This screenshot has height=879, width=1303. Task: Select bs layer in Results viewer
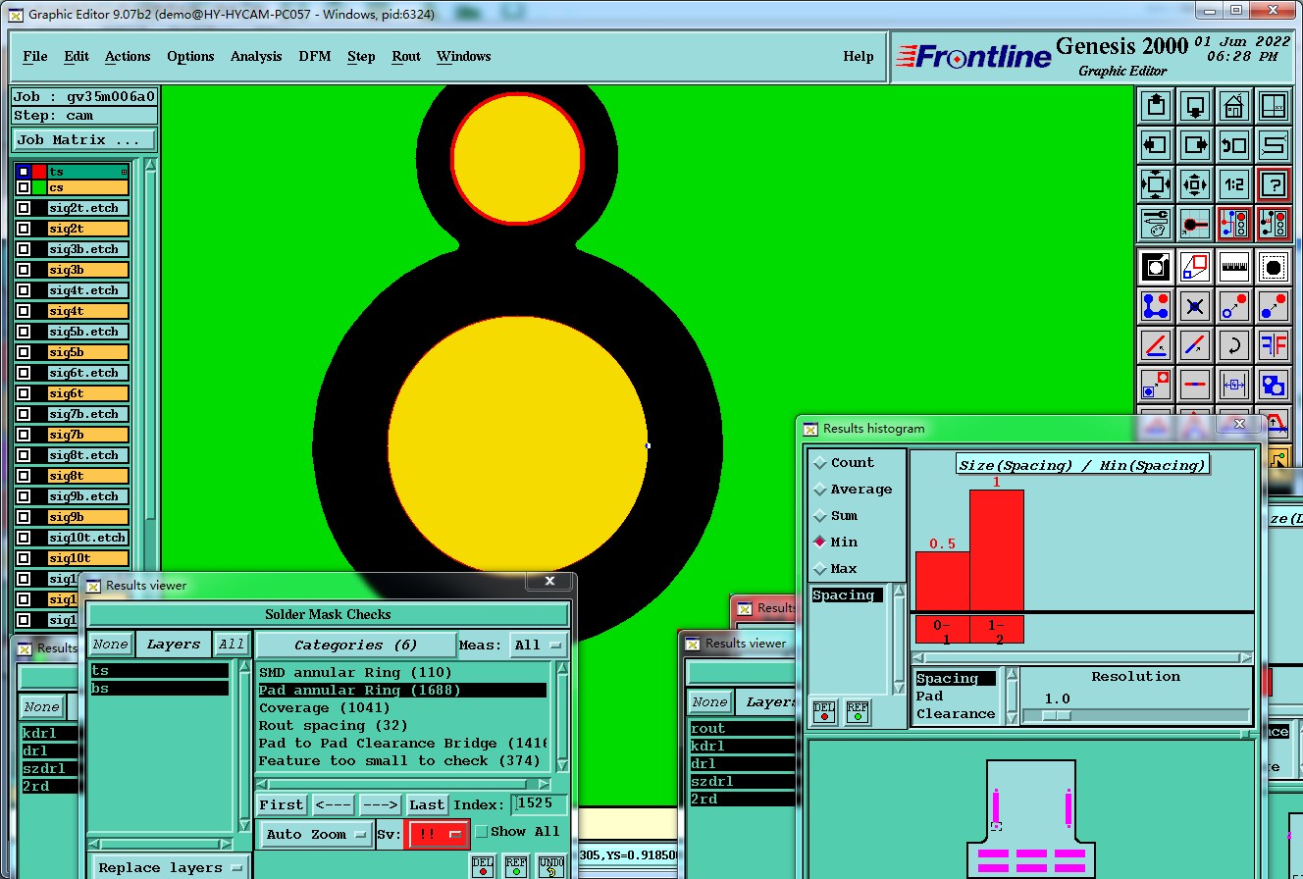point(160,689)
